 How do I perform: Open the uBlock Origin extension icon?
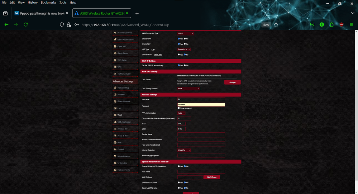(x=341, y=24)
